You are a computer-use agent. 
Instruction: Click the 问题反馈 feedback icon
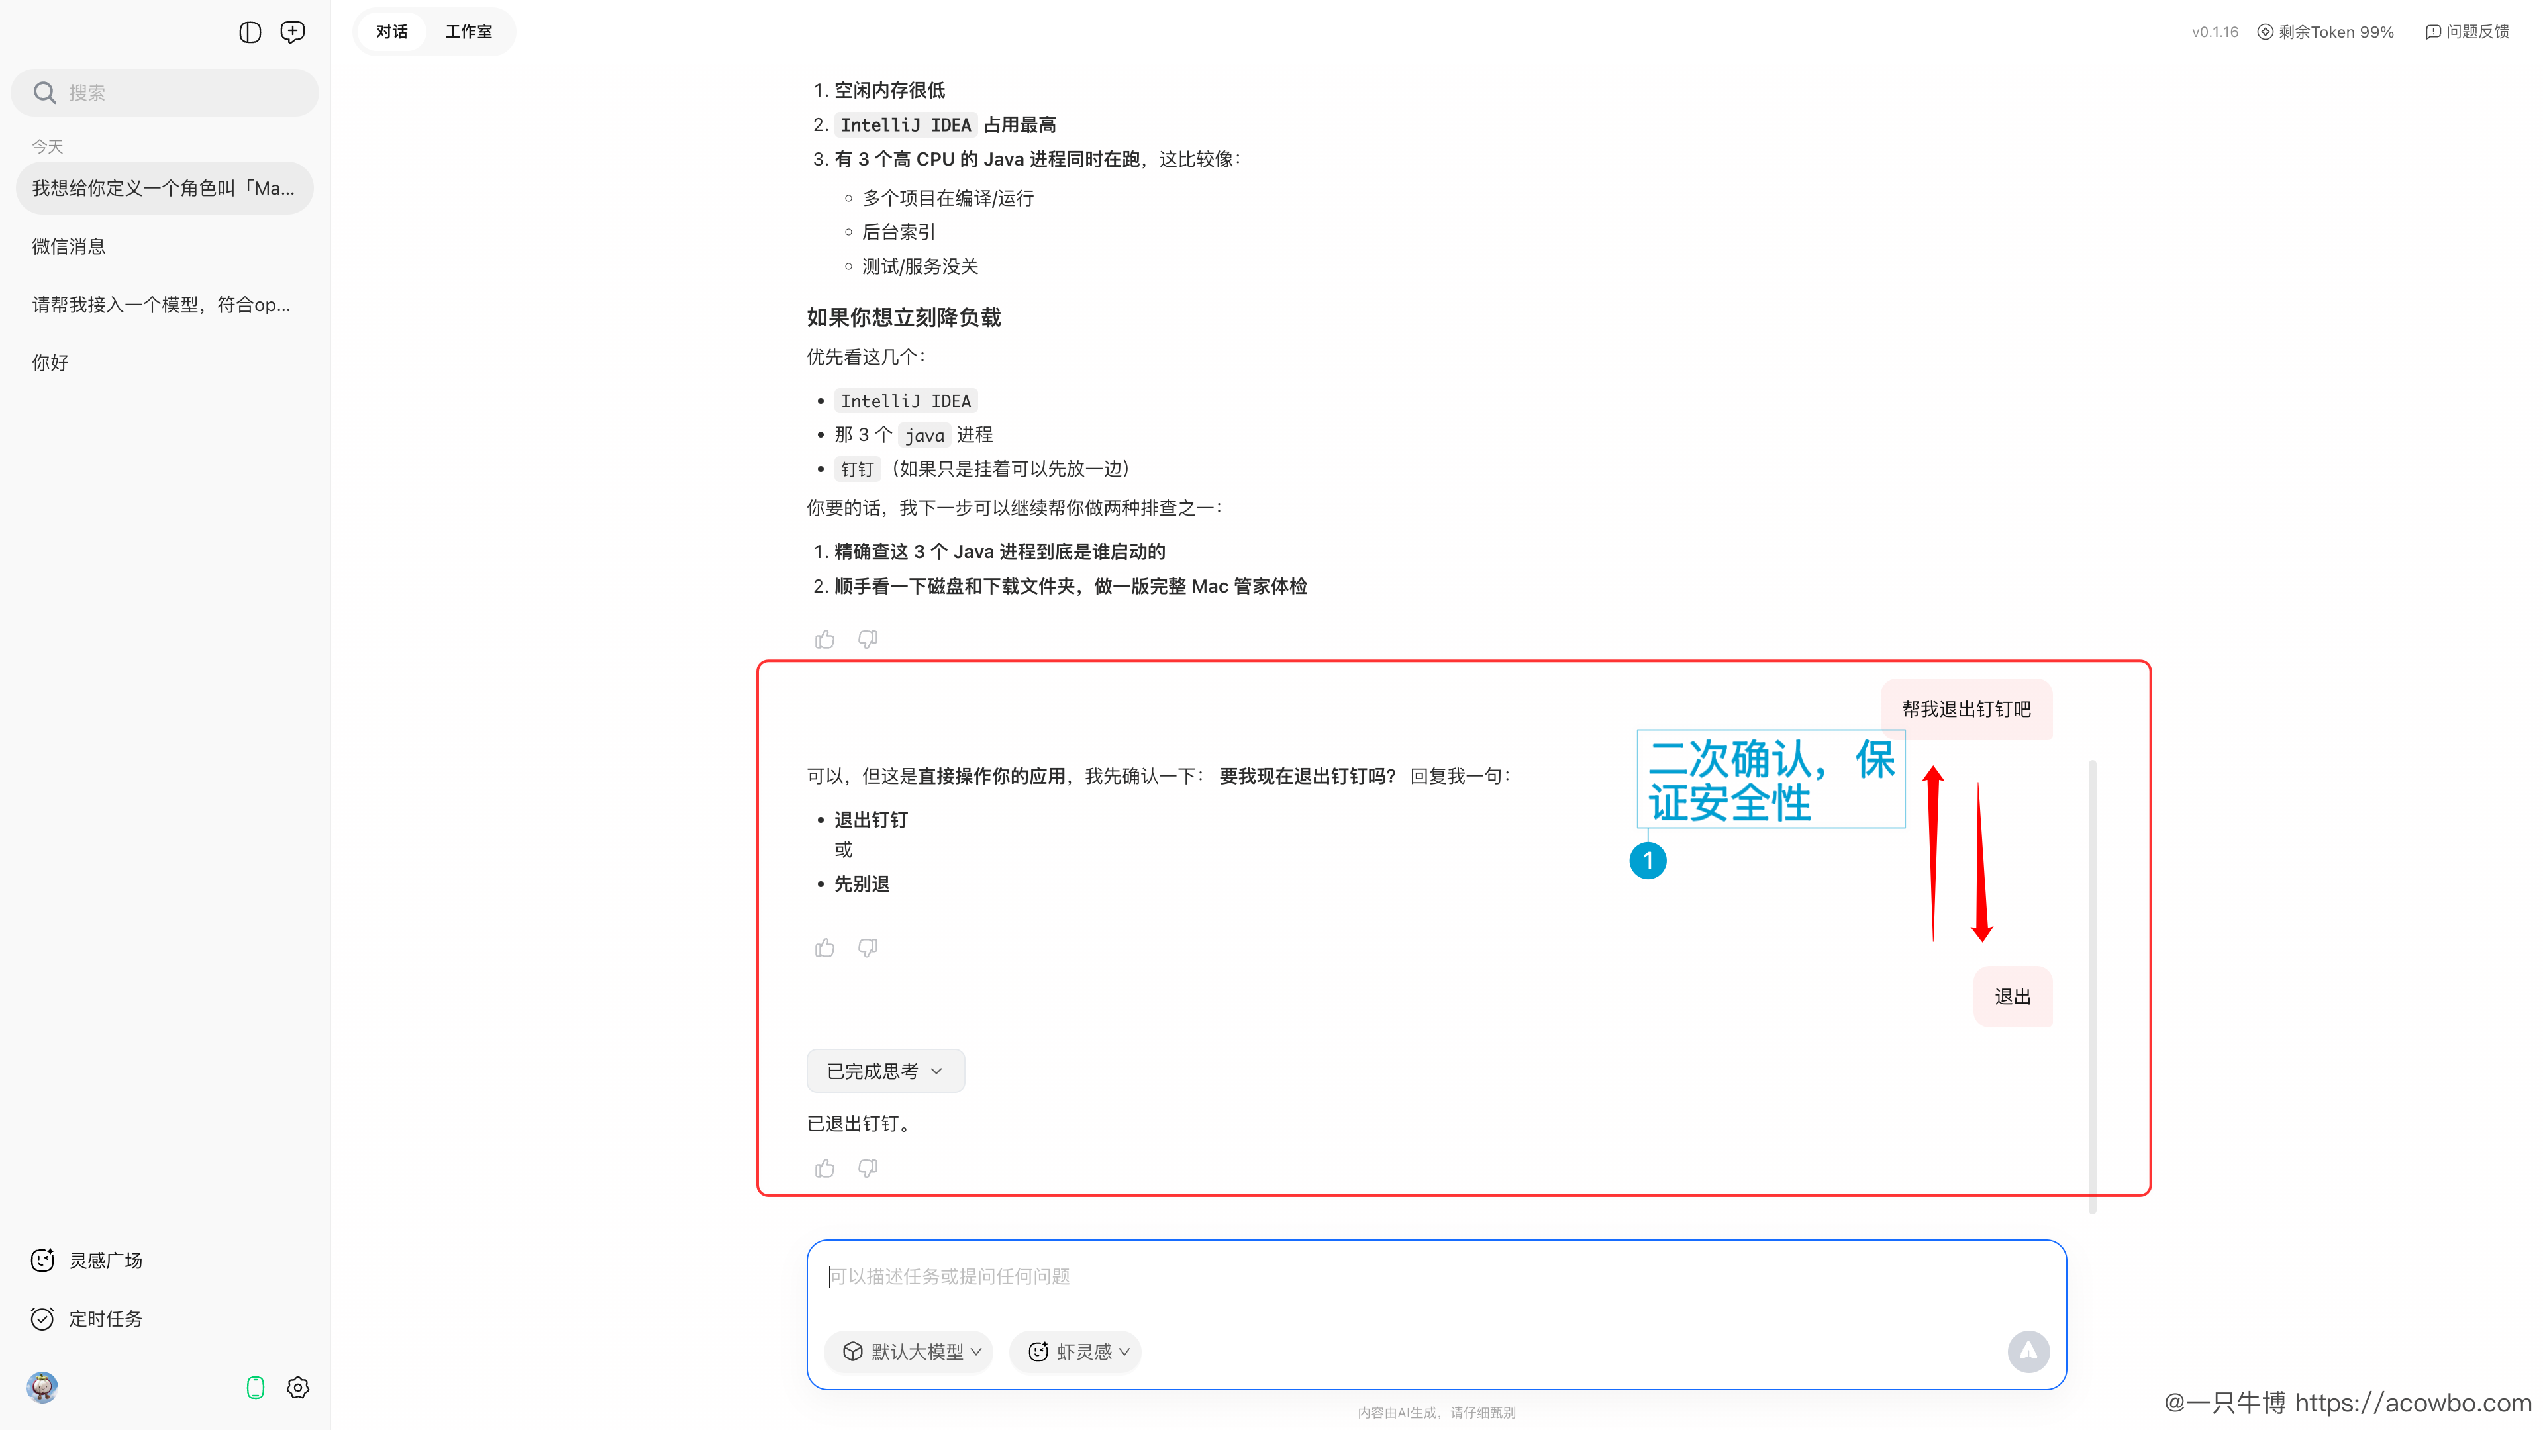2432,30
